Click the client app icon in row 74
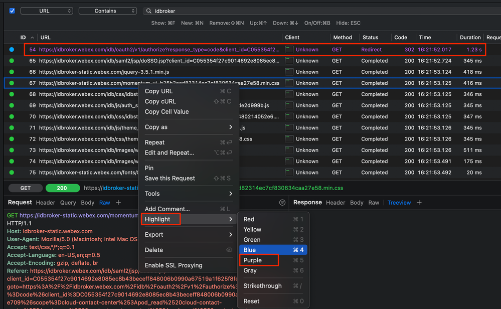 (289, 162)
